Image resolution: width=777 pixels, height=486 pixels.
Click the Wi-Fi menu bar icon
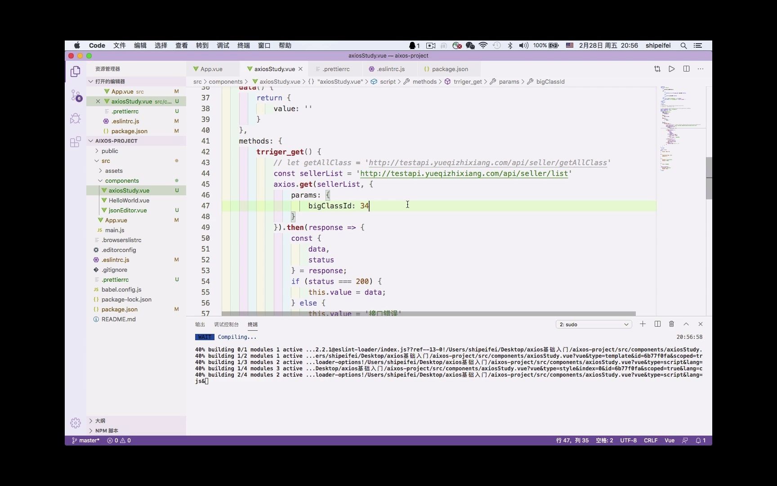[x=483, y=45]
